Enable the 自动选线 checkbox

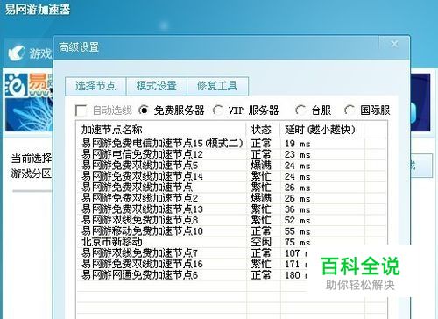[81, 110]
